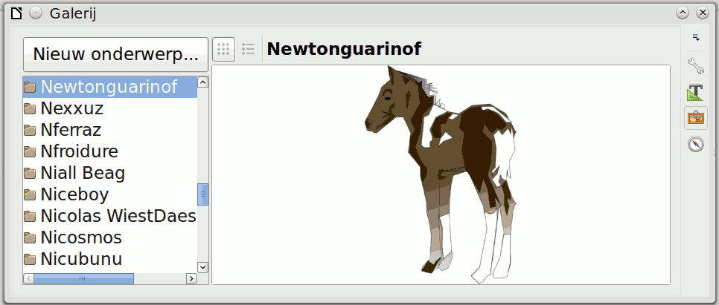
Task: Click the round titlebar menu button
Action: click(x=36, y=13)
